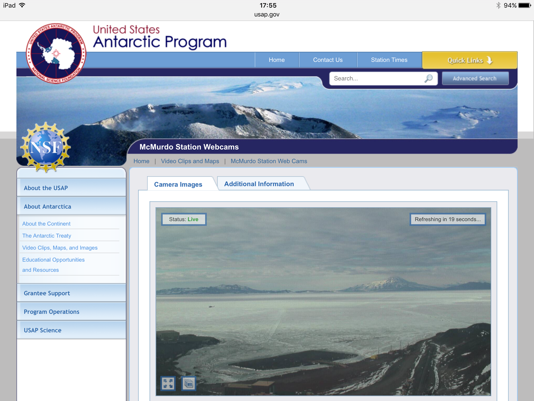Screen dimensions: 534x401
Task: Click the NSF gold globe logo
Action: pos(46,147)
